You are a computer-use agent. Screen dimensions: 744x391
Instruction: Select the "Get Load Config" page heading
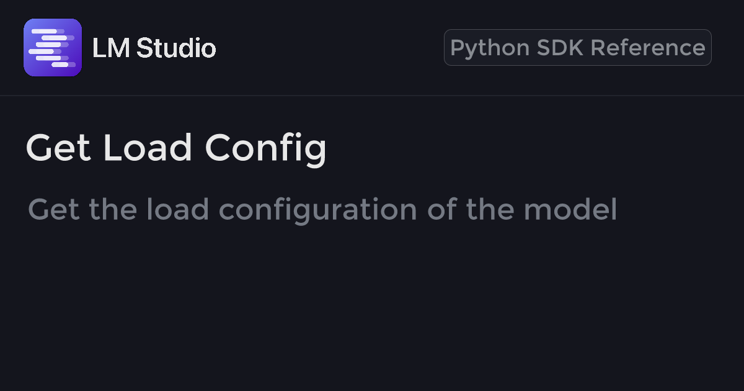pos(176,148)
